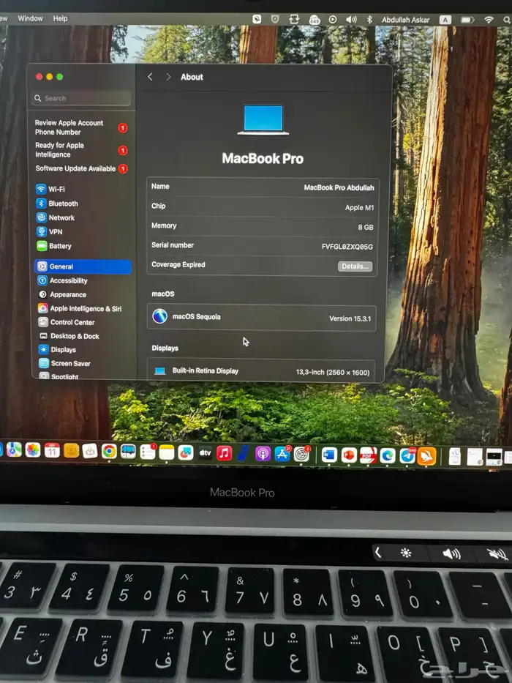Select Network in the settings sidebar
Image resolution: width=512 pixels, height=683 pixels.
point(56,218)
